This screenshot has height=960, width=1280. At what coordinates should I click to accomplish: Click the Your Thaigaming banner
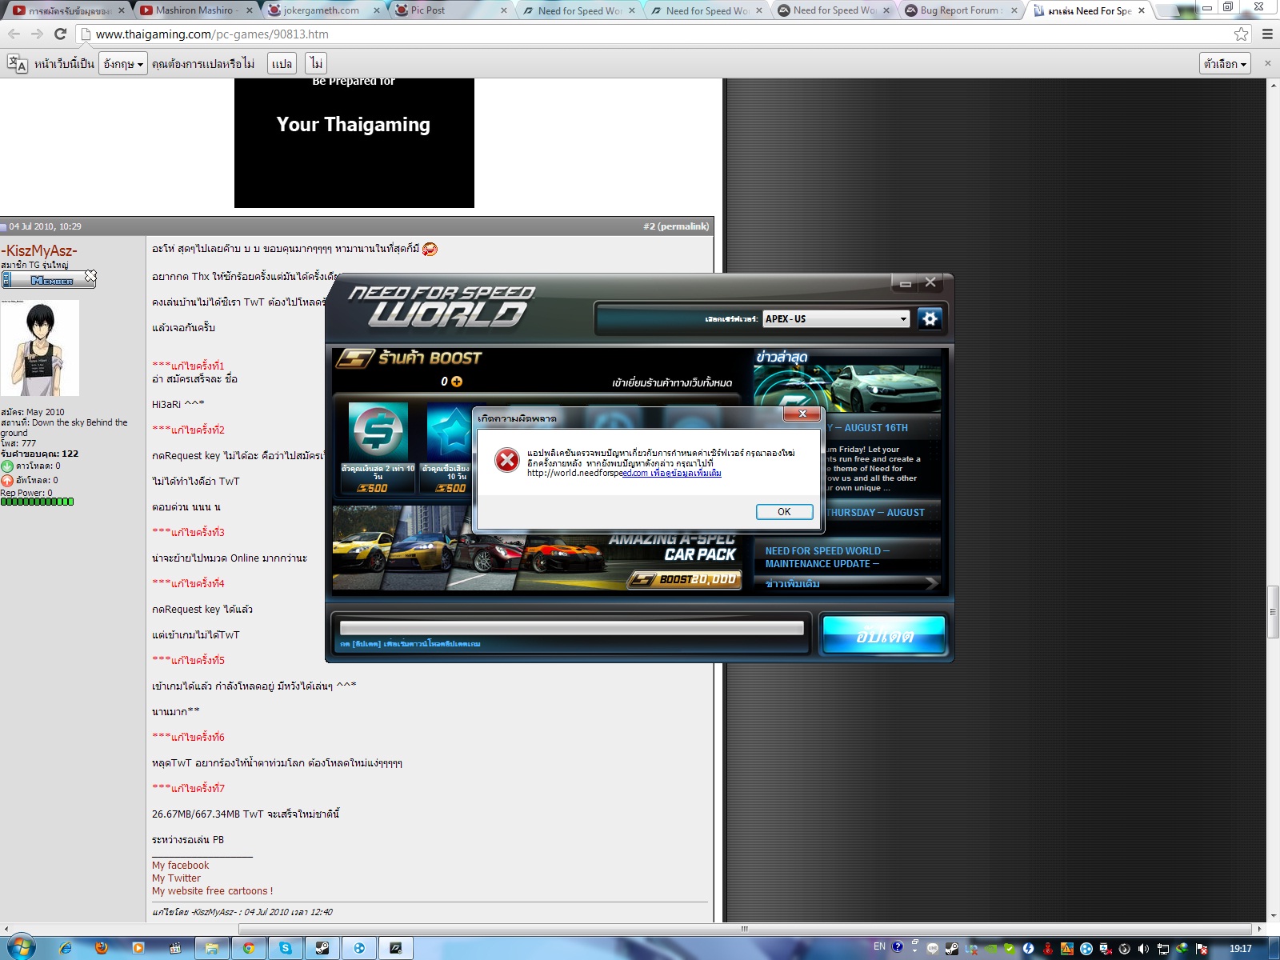pyautogui.click(x=354, y=143)
